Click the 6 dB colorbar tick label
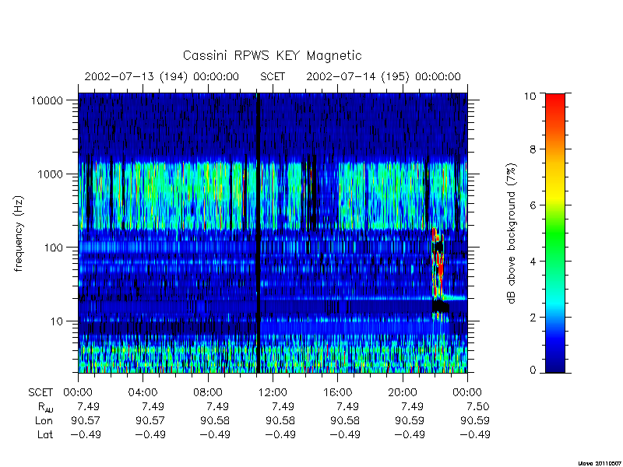The image size is (623, 467). pos(533,205)
